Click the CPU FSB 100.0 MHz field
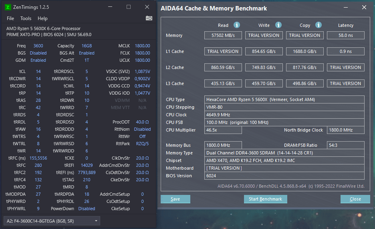This screenshot has width=375, height=229. (284, 122)
